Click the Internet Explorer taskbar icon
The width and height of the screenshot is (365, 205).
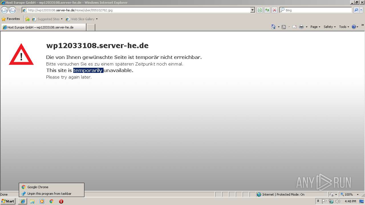click(23, 201)
